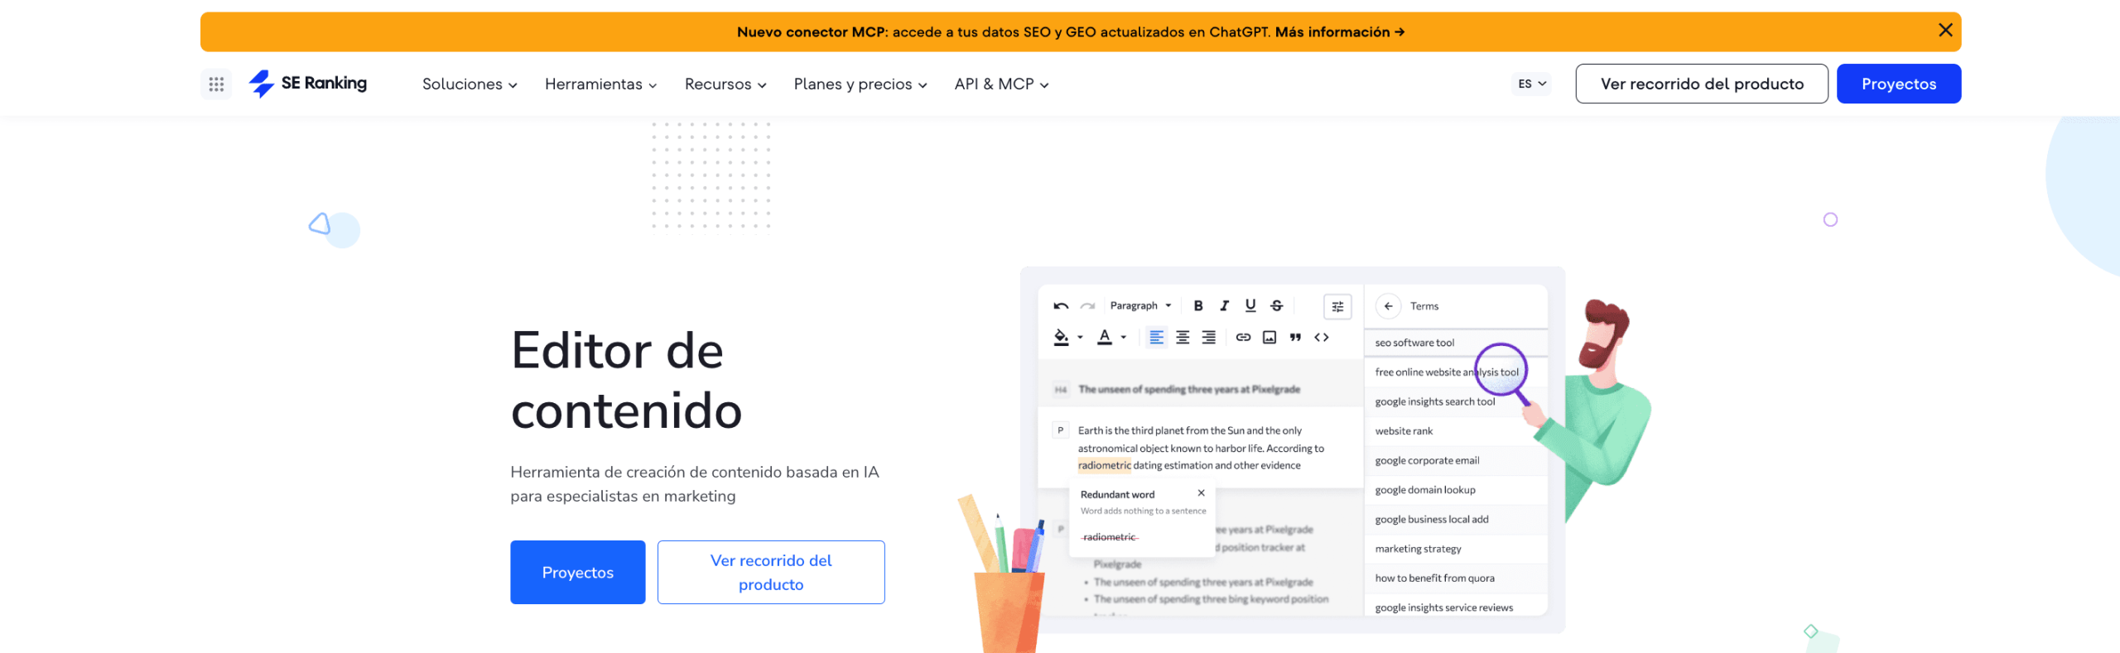The height and width of the screenshot is (653, 2120).
Task: Close the orange MCP announcement banner
Action: [1945, 31]
